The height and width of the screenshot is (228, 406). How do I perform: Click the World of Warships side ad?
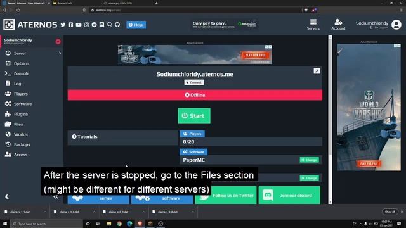(369, 107)
